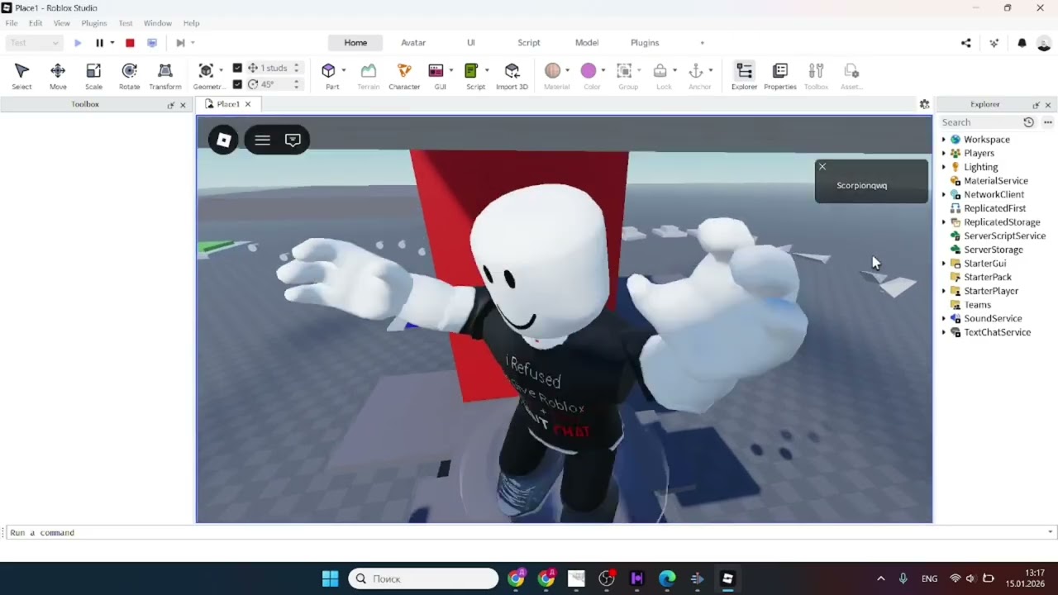
Task: Click the ENG language indicator
Action: coord(930,578)
